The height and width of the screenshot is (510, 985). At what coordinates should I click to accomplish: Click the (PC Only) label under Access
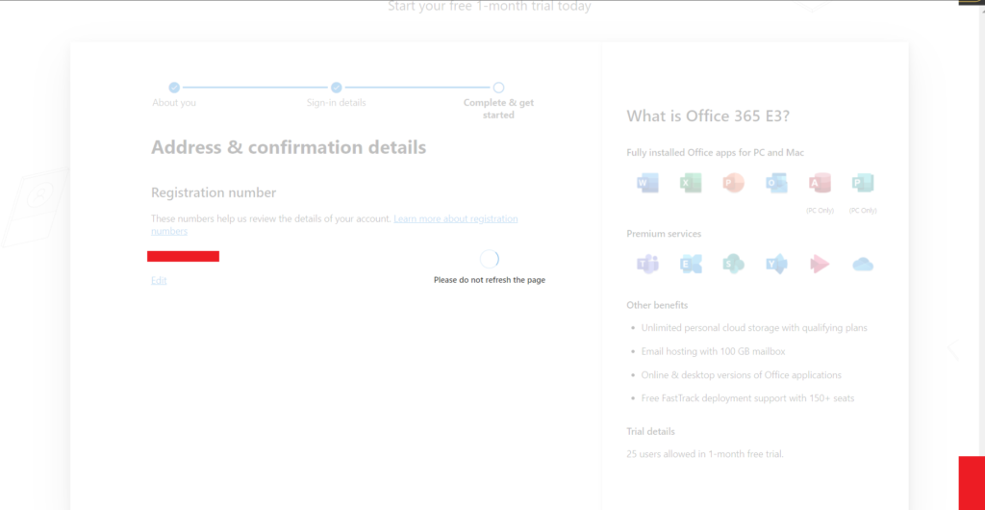[820, 211]
